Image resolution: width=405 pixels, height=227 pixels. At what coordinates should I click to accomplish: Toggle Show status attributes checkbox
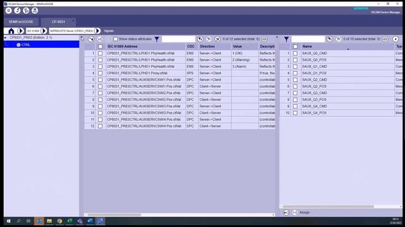tap(115, 39)
